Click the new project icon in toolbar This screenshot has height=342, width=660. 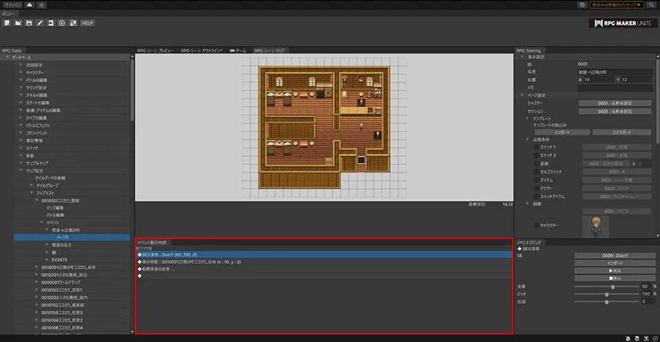pyautogui.click(x=6, y=23)
